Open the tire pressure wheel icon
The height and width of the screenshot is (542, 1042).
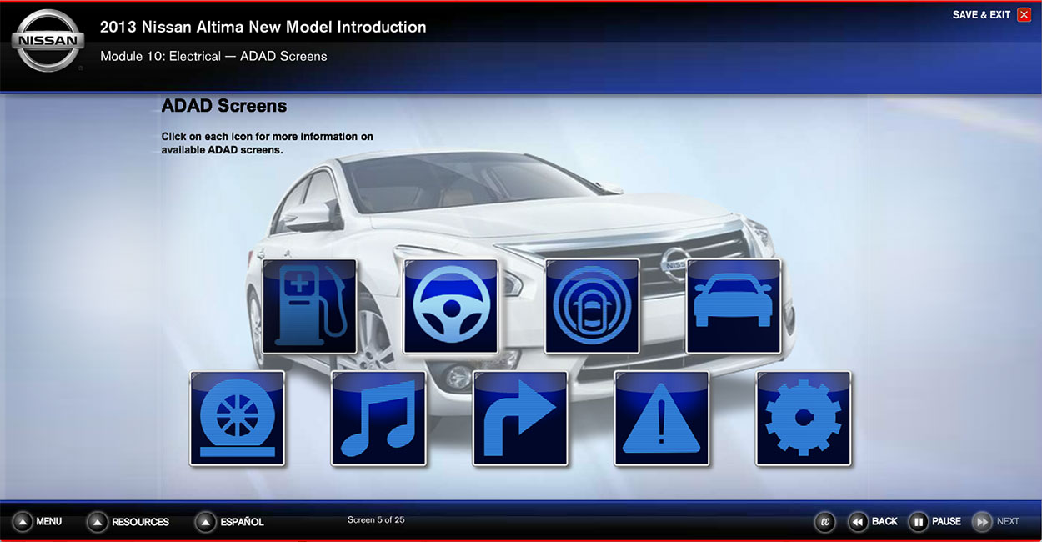[238, 418]
